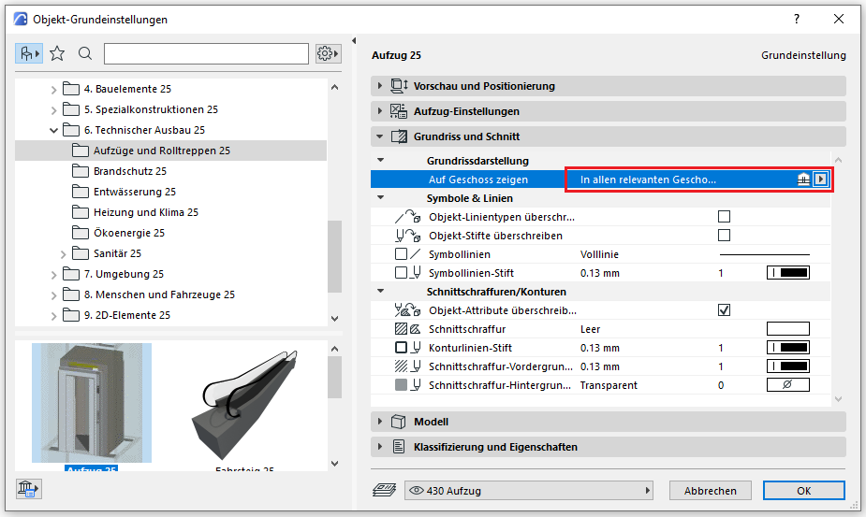Click the favorites star icon
Screen dimensions: 866x517
tap(57, 53)
